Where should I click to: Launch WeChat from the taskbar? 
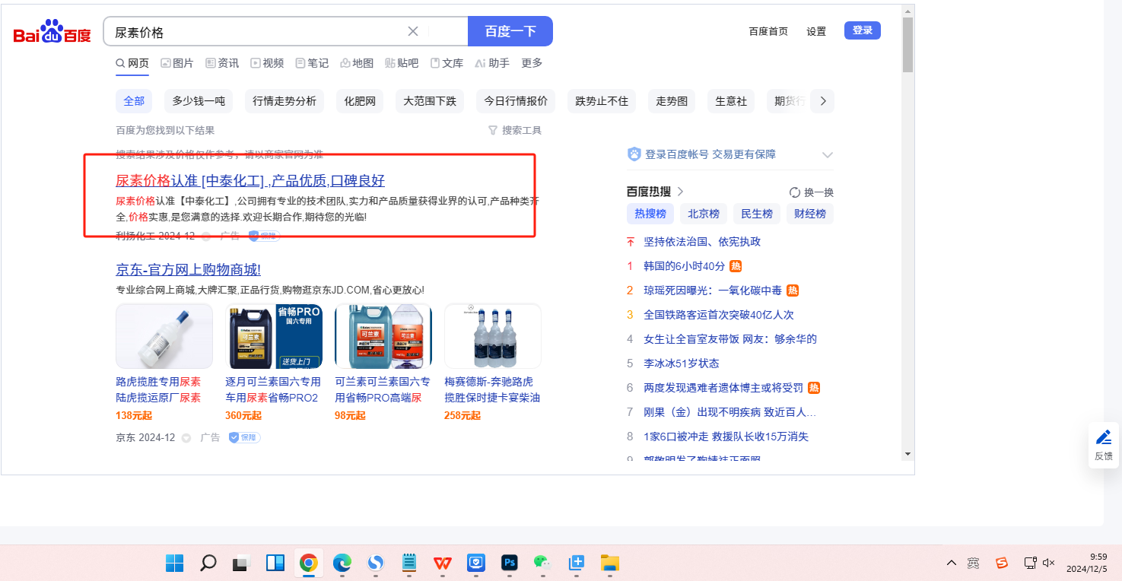click(x=542, y=563)
